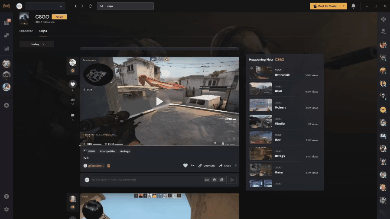The height and width of the screenshot is (219, 390).
Task: Open the #aim trending clip
Action: pos(284,170)
